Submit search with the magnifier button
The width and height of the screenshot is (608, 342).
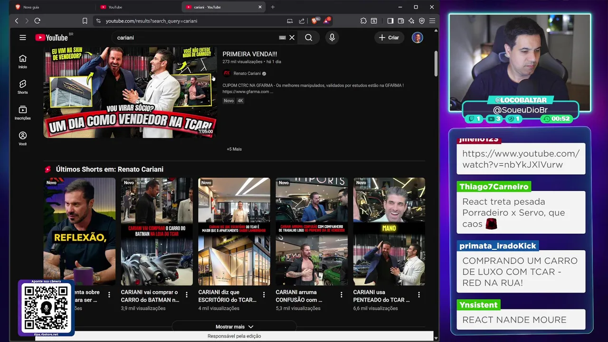coord(309,38)
